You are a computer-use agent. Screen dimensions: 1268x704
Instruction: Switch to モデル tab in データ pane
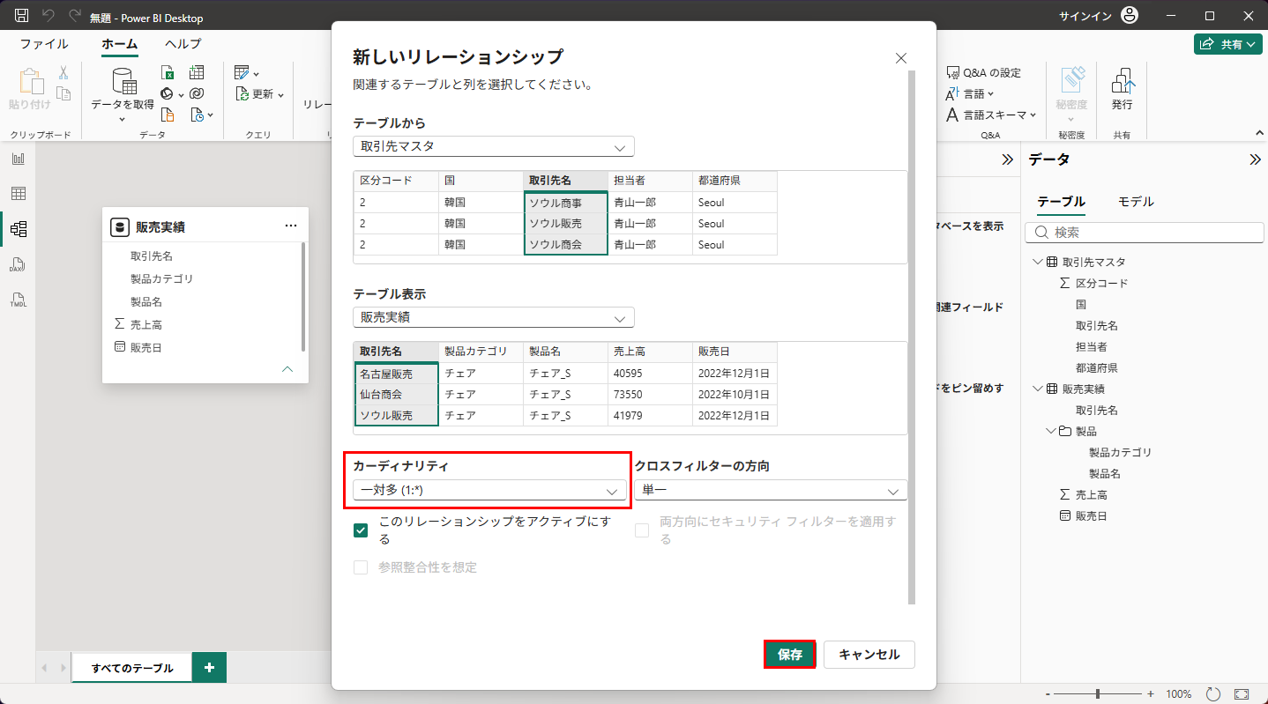[x=1136, y=201]
